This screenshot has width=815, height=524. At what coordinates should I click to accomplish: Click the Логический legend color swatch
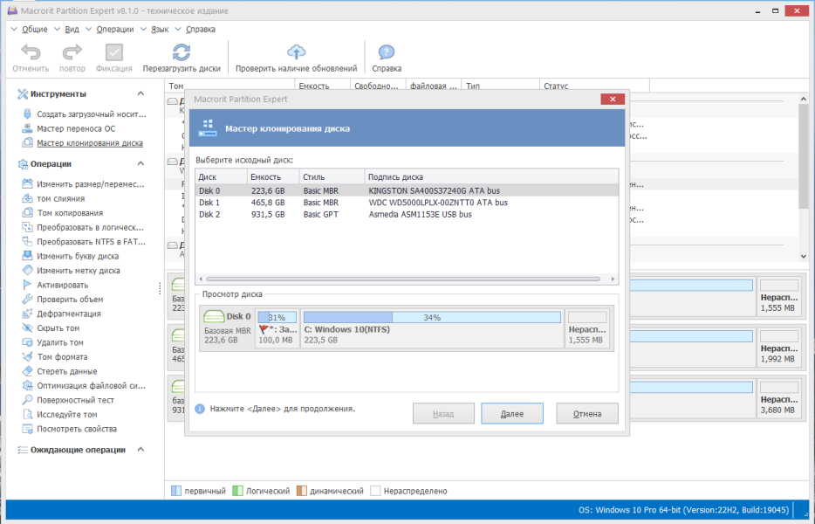tap(237, 491)
